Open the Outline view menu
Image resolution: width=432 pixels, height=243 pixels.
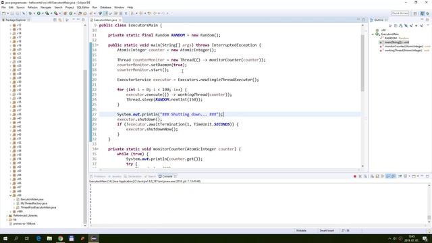pyautogui.click(x=428, y=26)
